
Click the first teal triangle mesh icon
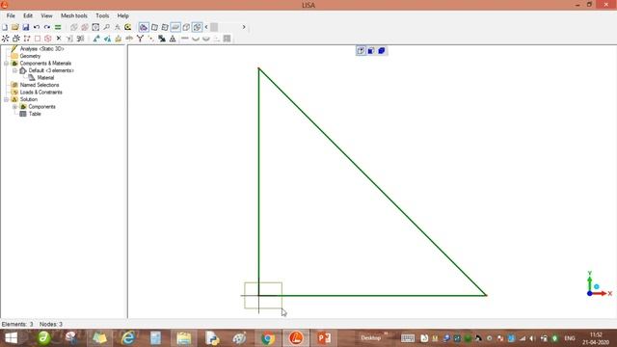(x=96, y=39)
